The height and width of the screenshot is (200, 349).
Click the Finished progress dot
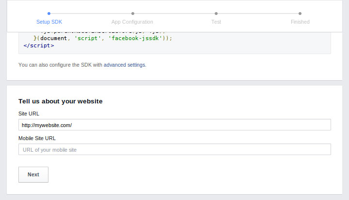point(300,14)
